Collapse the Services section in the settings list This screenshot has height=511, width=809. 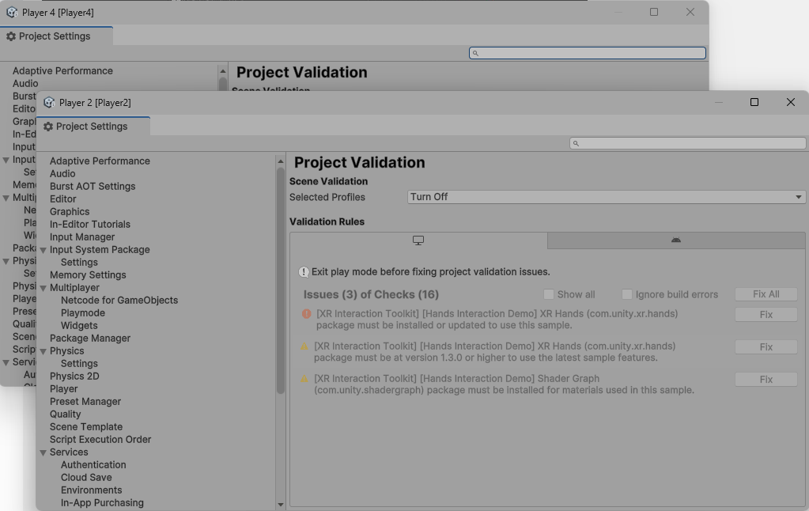tap(43, 452)
